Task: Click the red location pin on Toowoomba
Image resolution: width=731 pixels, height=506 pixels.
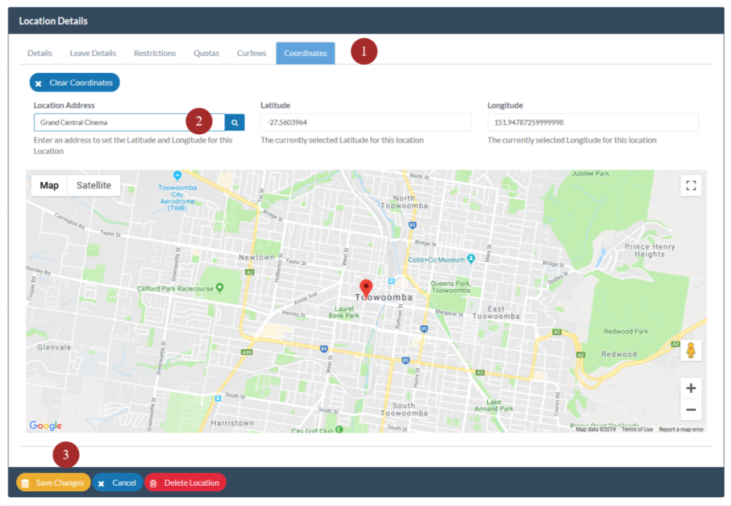Action: [x=366, y=289]
